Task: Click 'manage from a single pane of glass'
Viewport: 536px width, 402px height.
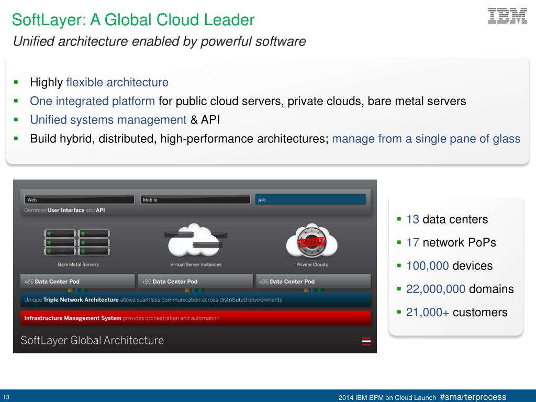Action: pyautogui.click(x=426, y=139)
